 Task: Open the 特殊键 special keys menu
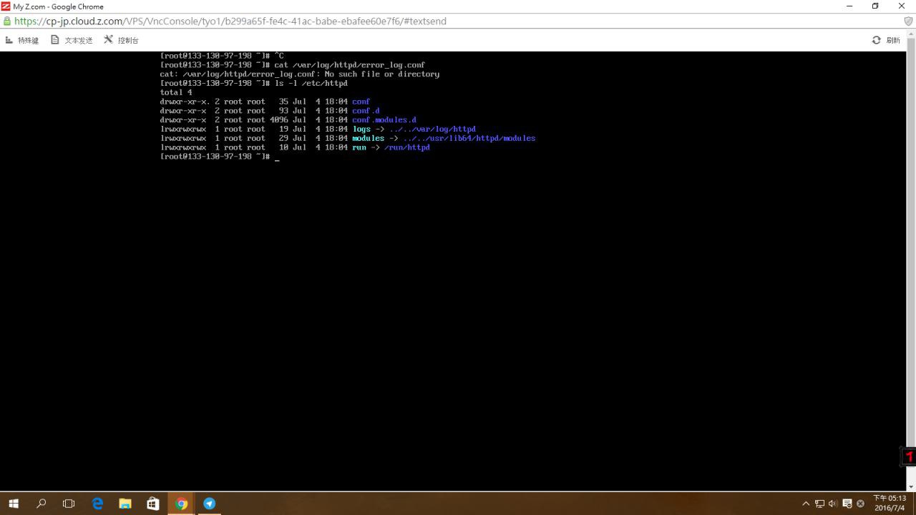pos(22,40)
